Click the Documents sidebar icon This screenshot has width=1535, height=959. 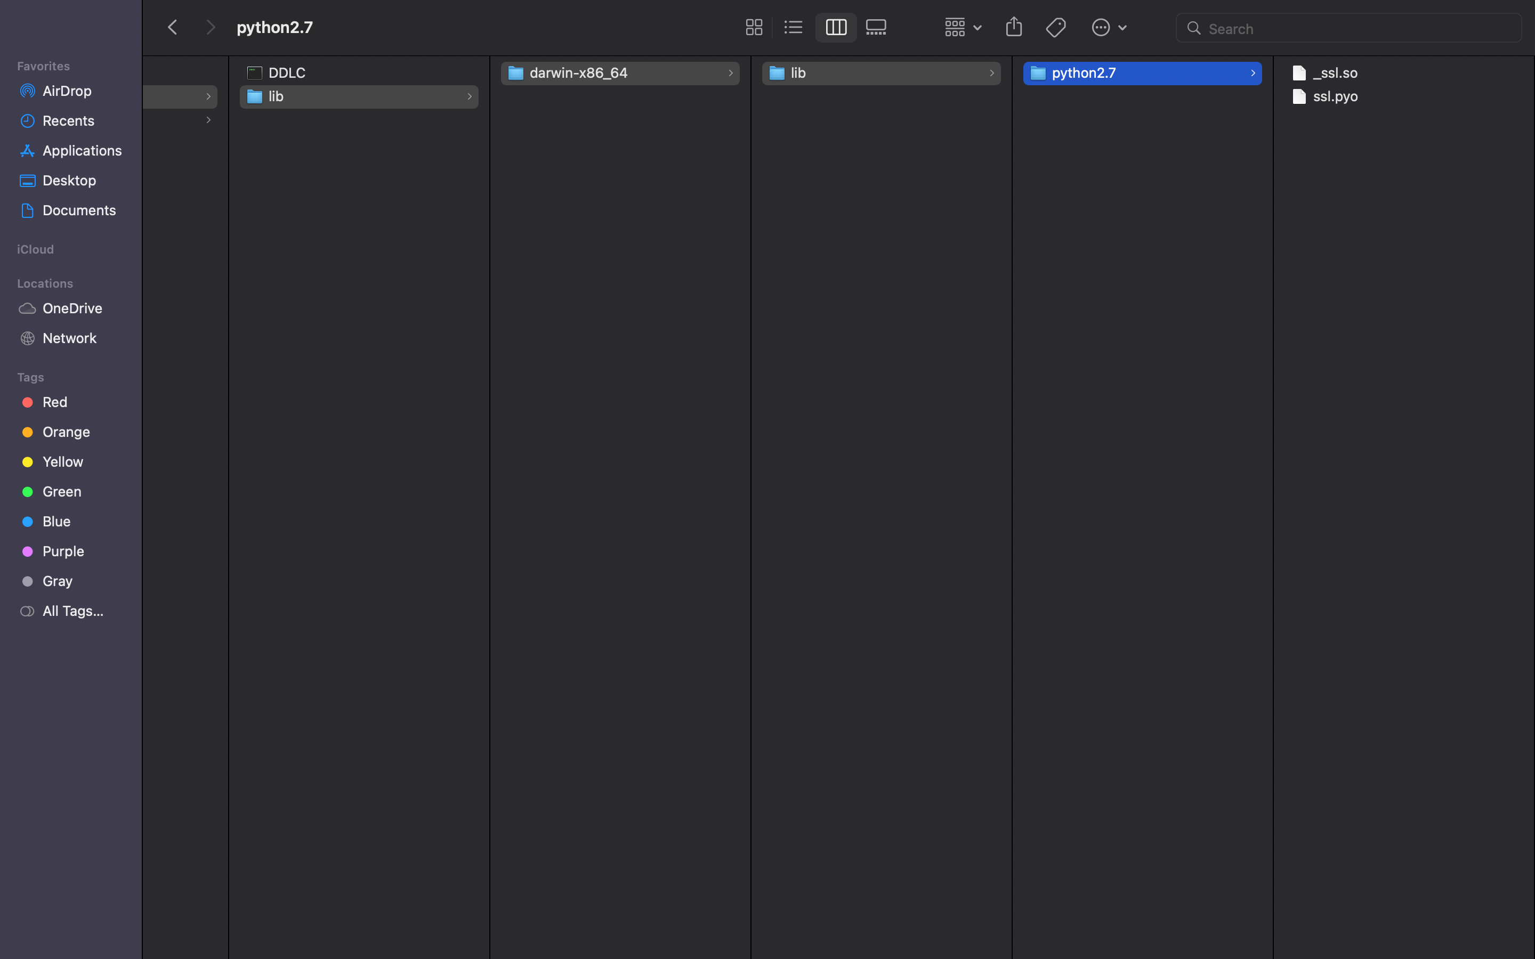tap(27, 210)
